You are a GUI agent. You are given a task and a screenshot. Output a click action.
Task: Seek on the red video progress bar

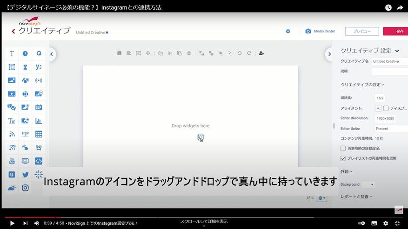click(33, 217)
